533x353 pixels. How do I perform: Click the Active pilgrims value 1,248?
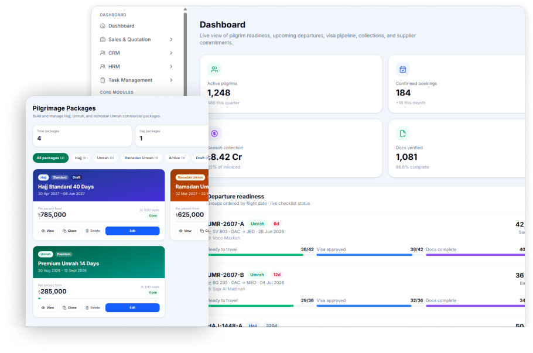(219, 92)
